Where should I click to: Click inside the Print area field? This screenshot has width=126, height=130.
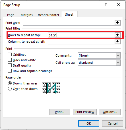point(69,23)
